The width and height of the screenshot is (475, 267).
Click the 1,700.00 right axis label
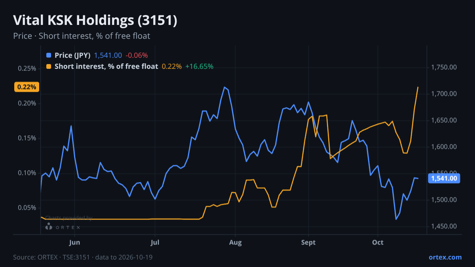[444, 94]
